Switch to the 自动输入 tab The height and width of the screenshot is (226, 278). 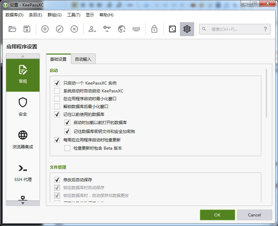click(83, 59)
